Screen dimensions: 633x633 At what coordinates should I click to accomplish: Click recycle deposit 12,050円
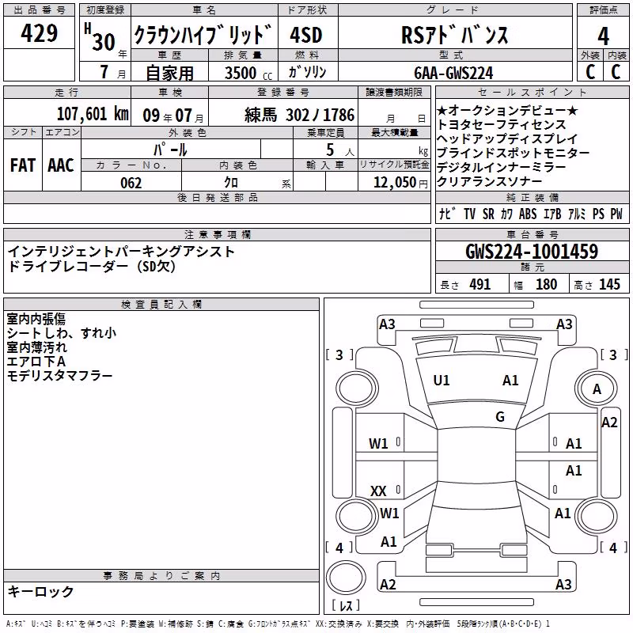pyautogui.click(x=400, y=183)
